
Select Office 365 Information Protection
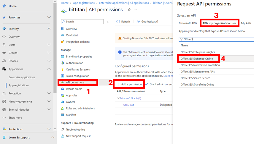pos(200,65)
